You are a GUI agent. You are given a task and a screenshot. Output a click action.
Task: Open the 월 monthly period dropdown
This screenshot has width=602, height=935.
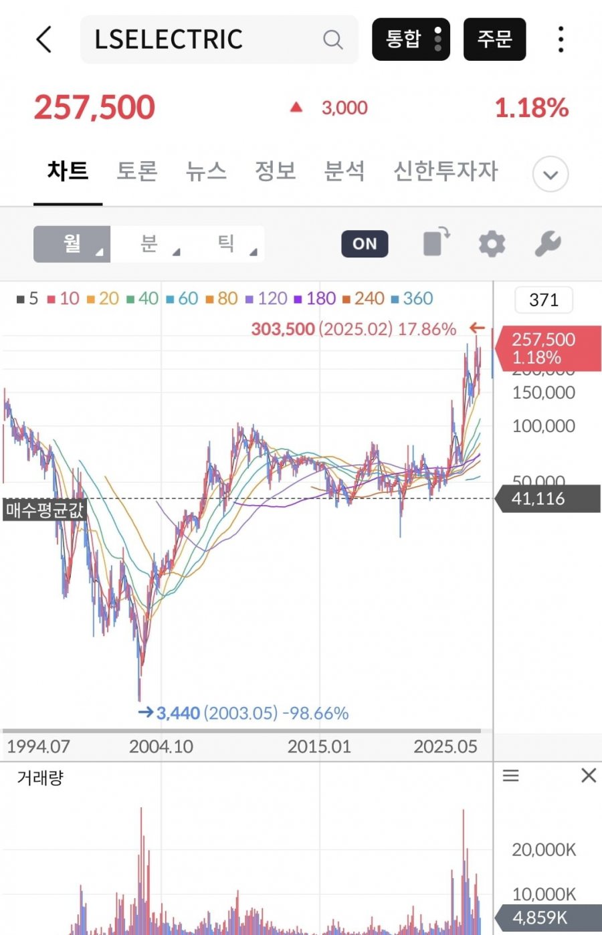pos(72,243)
